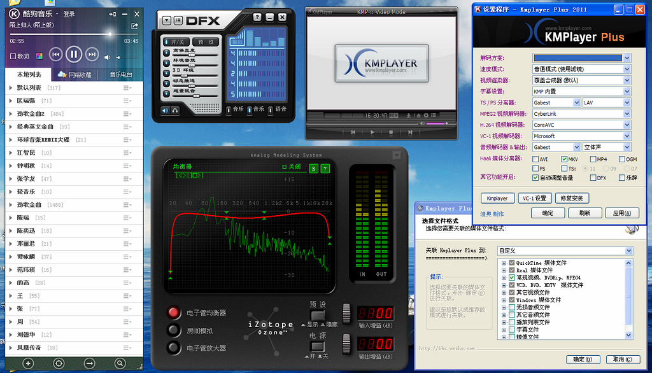Uncheck the MKV splitter checkbox
The width and height of the screenshot is (652, 373).
click(564, 159)
